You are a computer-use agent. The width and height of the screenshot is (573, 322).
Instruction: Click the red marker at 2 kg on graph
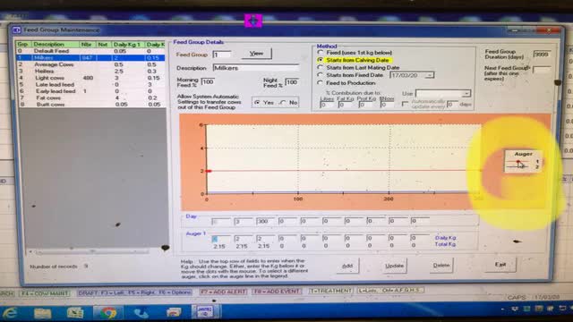(209, 171)
